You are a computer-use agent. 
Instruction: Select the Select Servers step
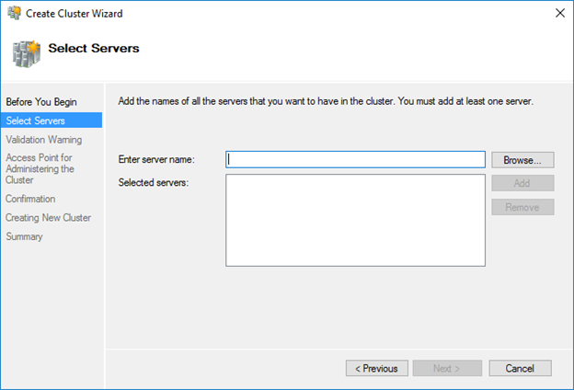[52, 120]
